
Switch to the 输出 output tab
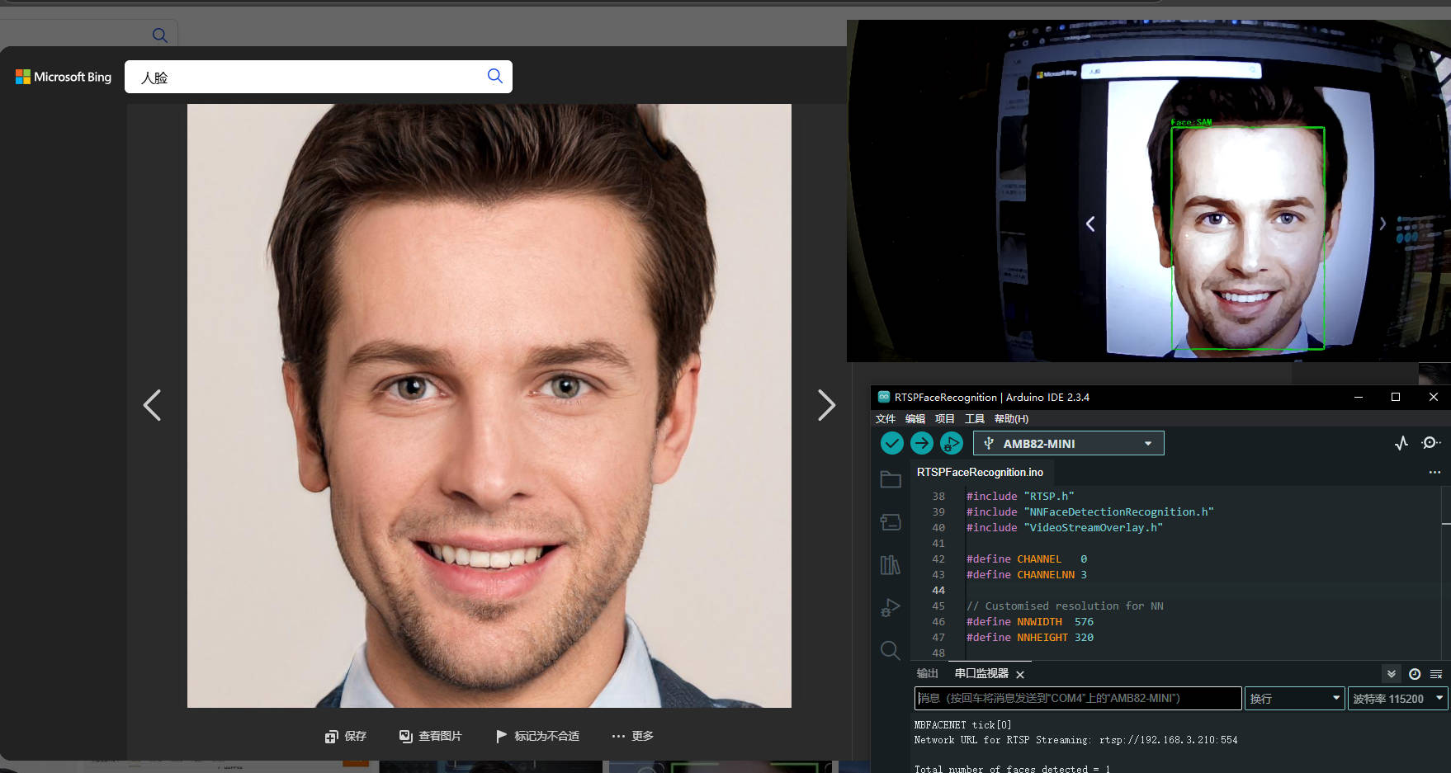click(x=928, y=674)
